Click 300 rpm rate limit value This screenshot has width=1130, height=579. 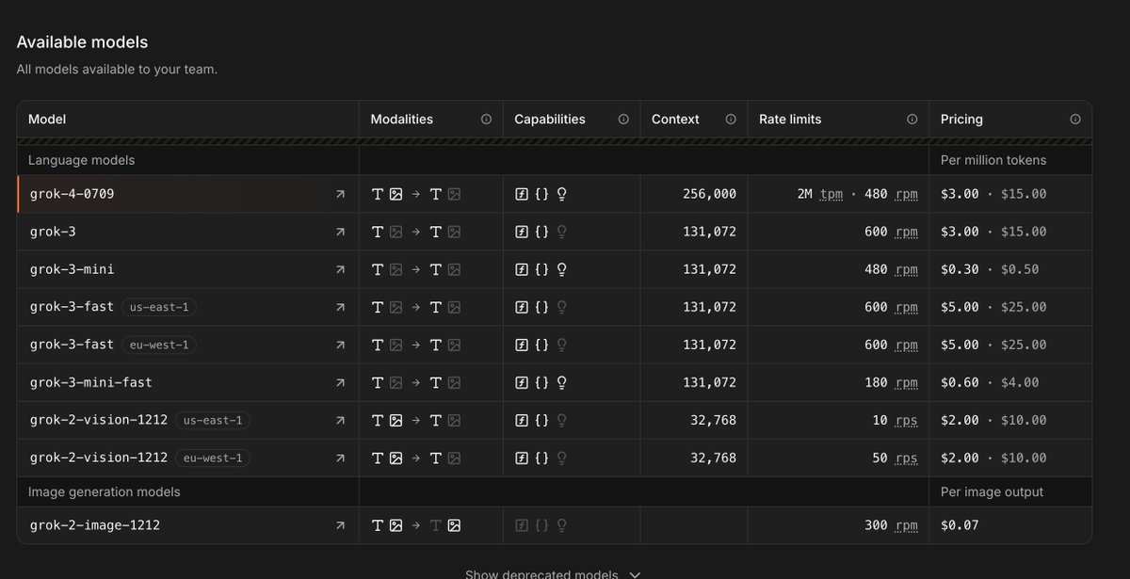pos(891,525)
